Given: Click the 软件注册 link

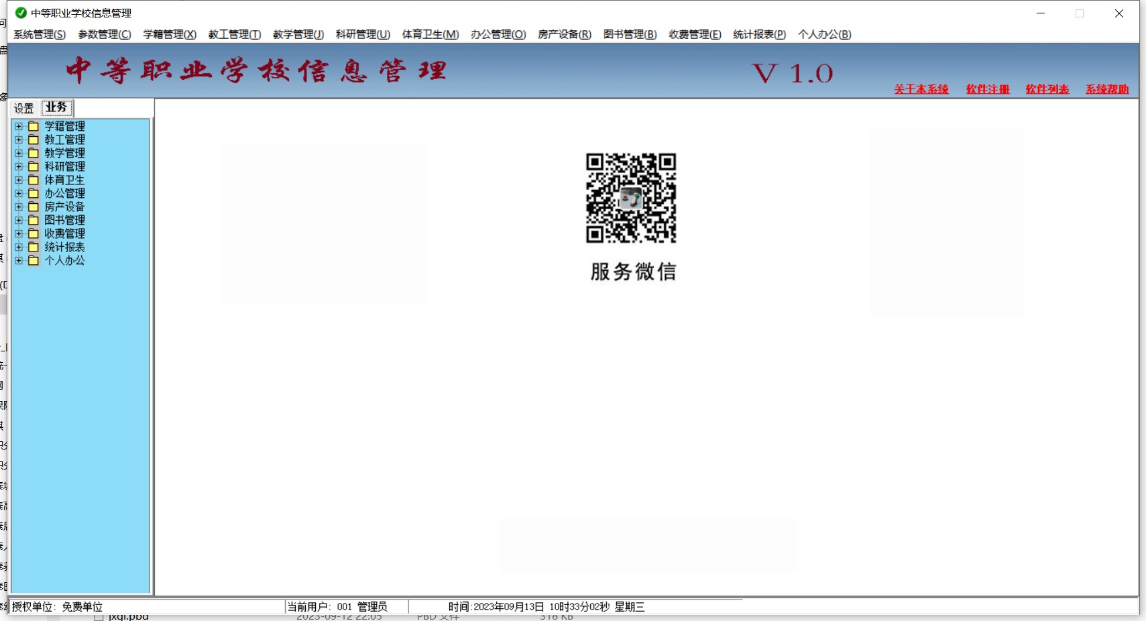Looking at the screenshot, I should (x=987, y=89).
